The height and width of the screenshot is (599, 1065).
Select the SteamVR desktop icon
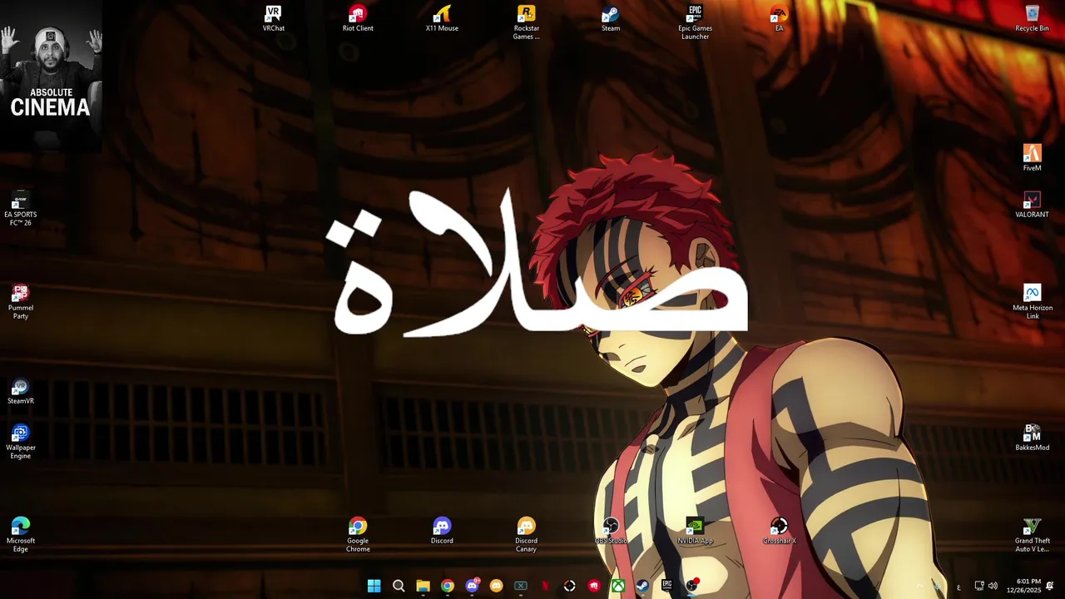(21, 391)
